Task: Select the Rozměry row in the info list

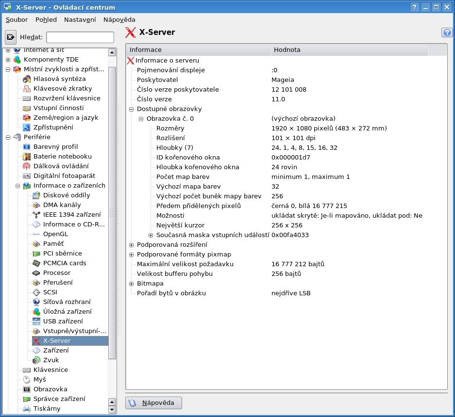Action: point(286,128)
